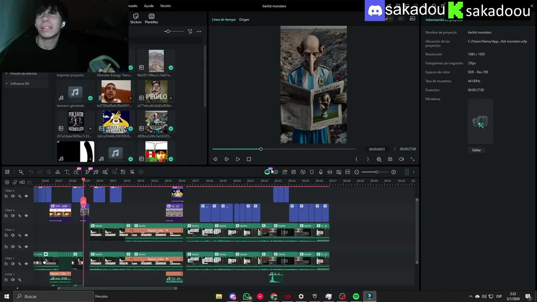Open the audio mixer icon
537x302 pixels.
pyautogui.click(x=330, y=172)
